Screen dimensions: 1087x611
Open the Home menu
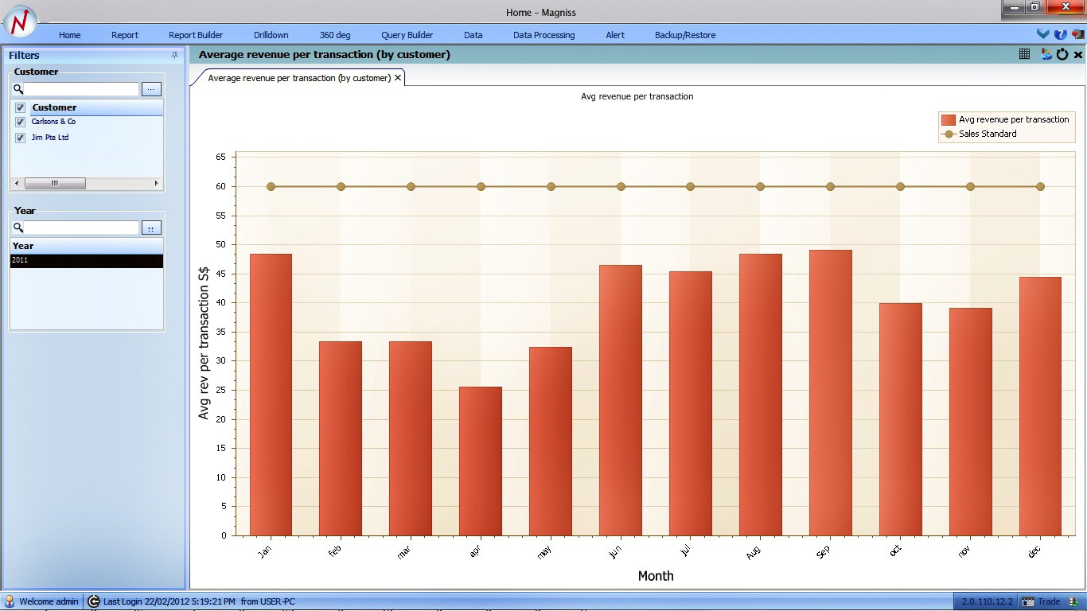tap(70, 35)
